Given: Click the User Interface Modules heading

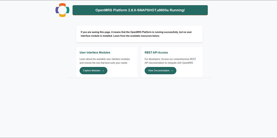Looking at the screenshot, I should (x=95, y=53).
